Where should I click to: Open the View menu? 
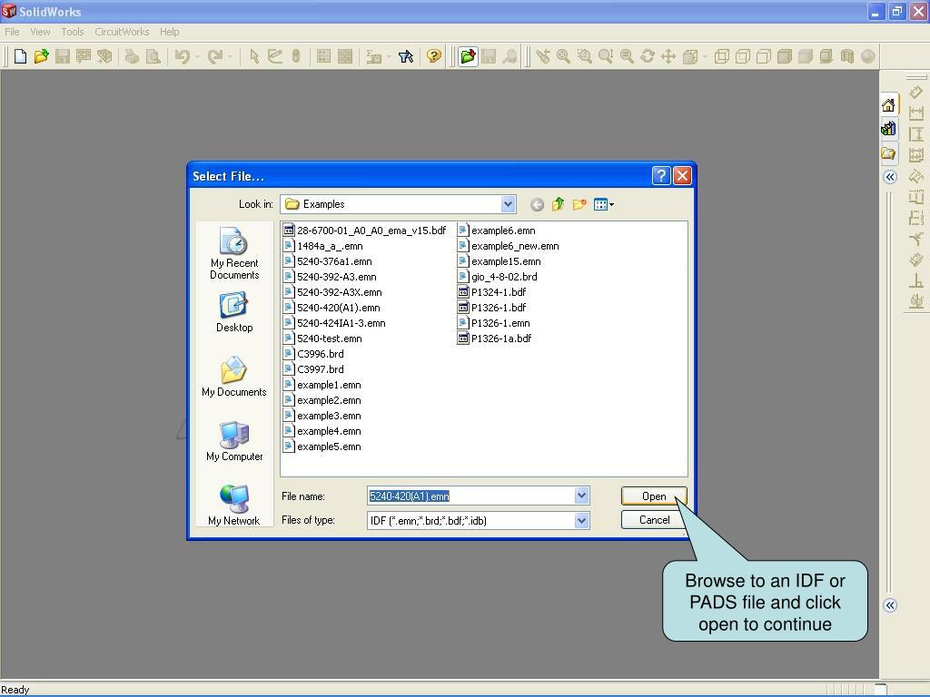(x=40, y=32)
